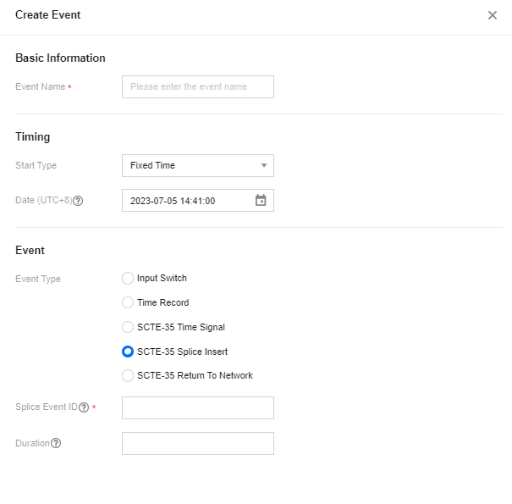Click the SCTE-35 Time Signal label text
The image size is (512, 504).
180,327
